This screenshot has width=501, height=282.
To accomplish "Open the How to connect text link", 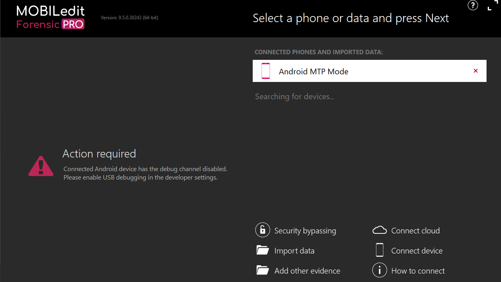I will pyautogui.click(x=418, y=271).
